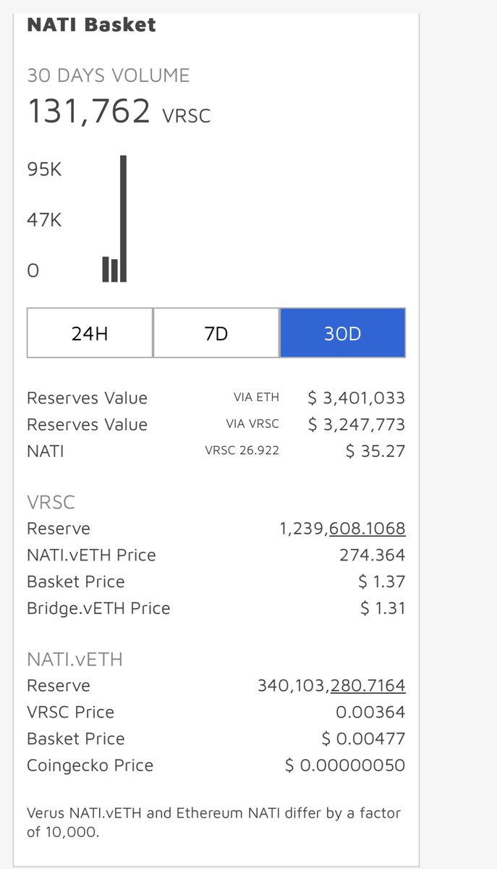Image resolution: width=497 pixels, height=869 pixels.
Task: Click the $ 3,247,773 reserves value
Action: pyautogui.click(x=356, y=425)
